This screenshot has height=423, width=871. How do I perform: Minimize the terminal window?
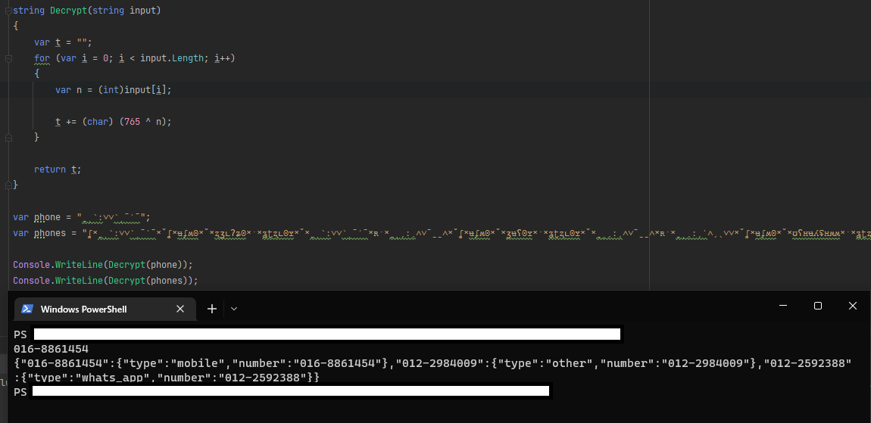tap(783, 306)
